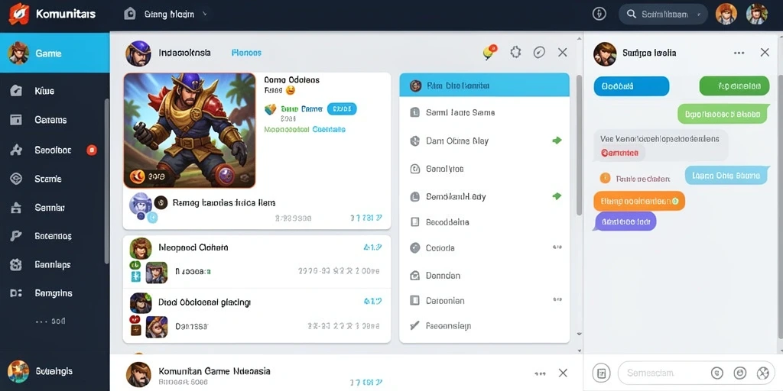Open the chat bubble notification icon
This screenshot has height=391, width=783.
pyautogui.click(x=490, y=52)
